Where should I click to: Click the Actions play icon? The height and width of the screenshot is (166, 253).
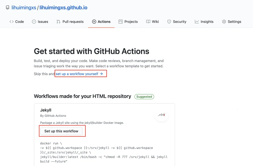94,21
